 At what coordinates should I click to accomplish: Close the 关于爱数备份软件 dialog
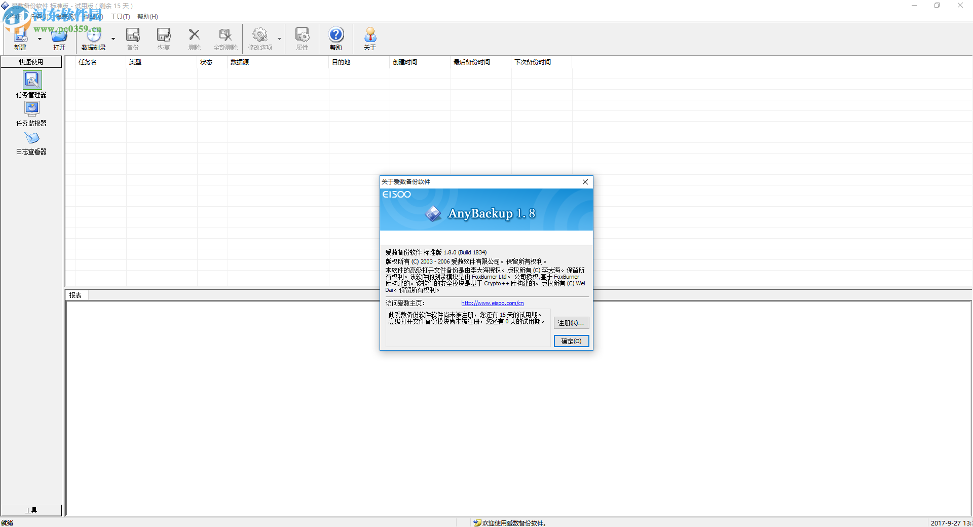pyautogui.click(x=585, y=182)
